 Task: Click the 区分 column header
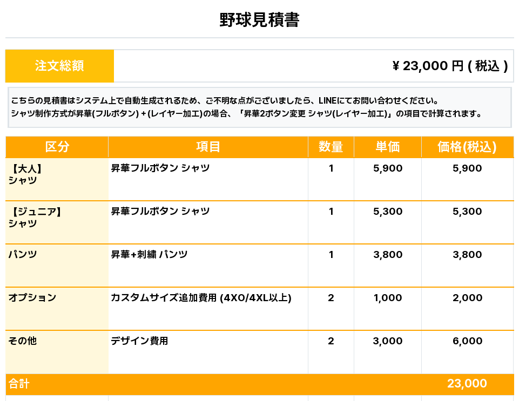click(x=57, y=147)
